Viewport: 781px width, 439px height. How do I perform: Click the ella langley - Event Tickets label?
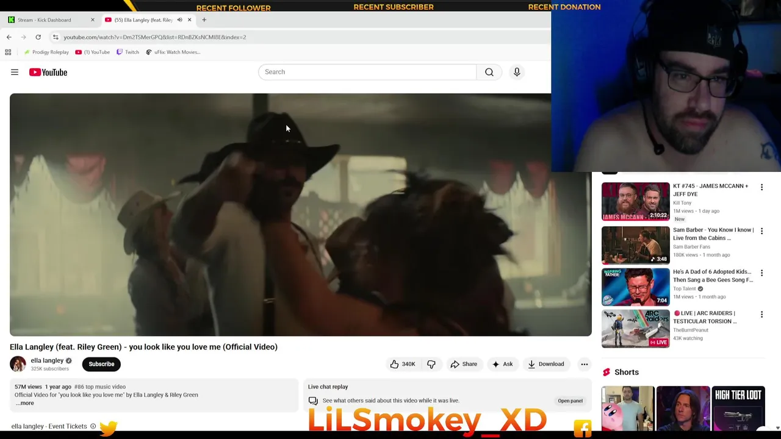tap(49, 426)
